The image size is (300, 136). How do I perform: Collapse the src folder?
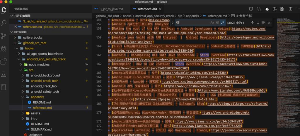click(x=21, y=70)
